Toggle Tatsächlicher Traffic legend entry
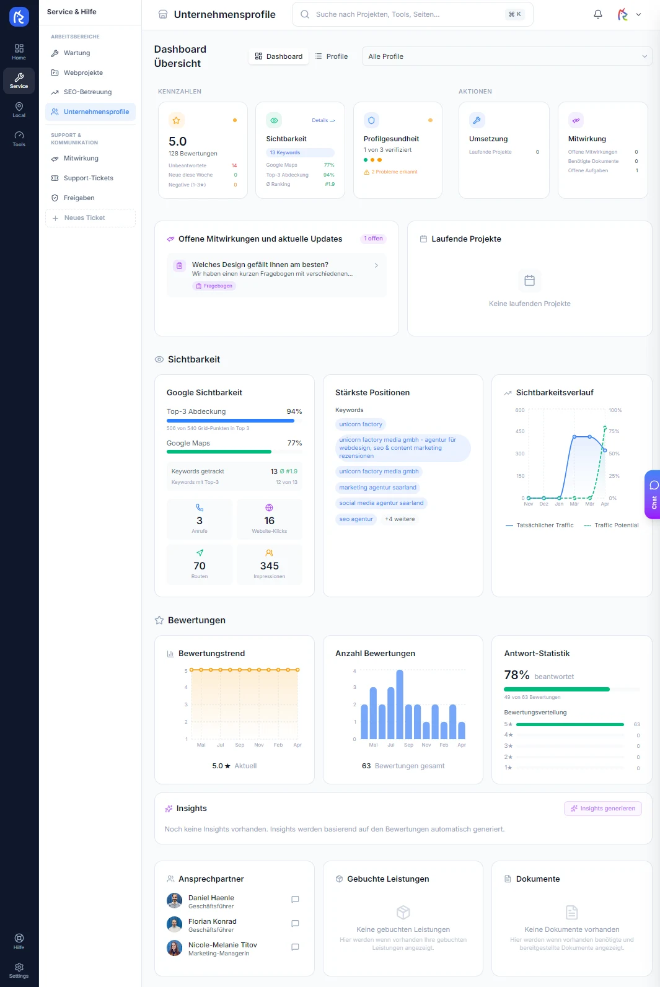 tap(540, 525)
